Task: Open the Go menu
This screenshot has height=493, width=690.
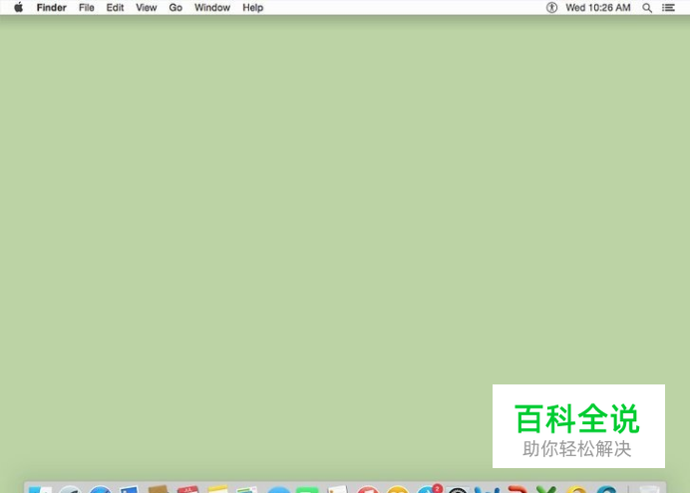Action: (x=175, y=8)
